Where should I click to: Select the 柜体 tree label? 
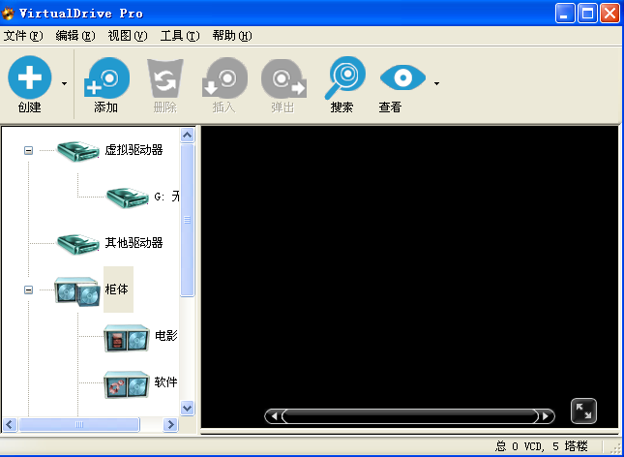[x=117, y=289]
